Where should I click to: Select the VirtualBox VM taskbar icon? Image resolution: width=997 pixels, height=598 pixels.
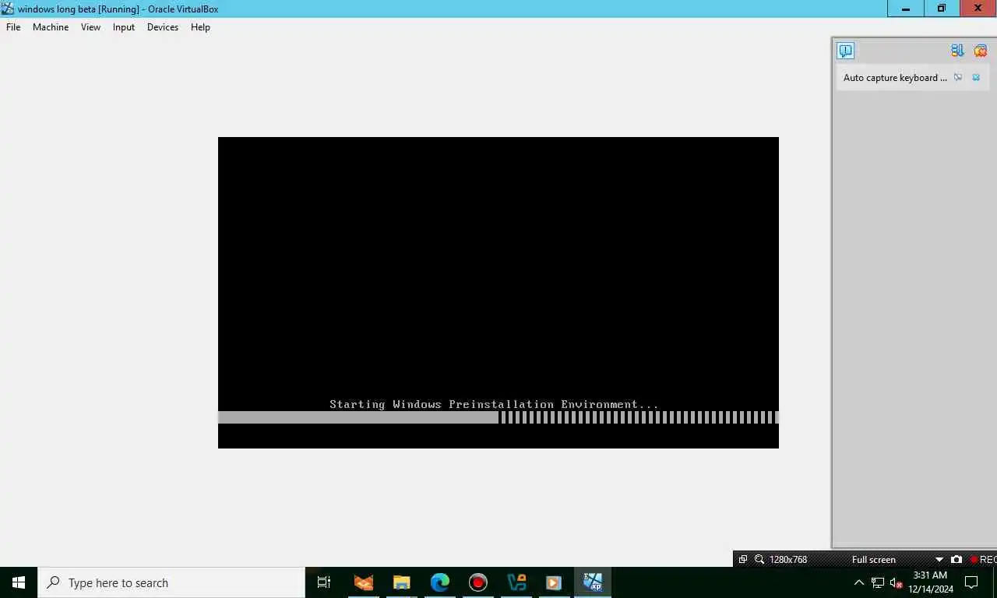[592, 582]
